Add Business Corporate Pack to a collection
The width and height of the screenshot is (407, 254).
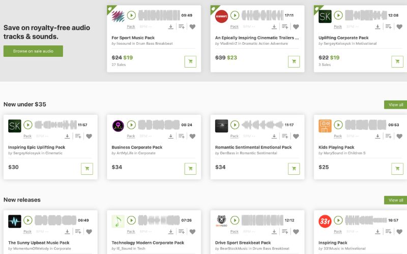point(182,136)
